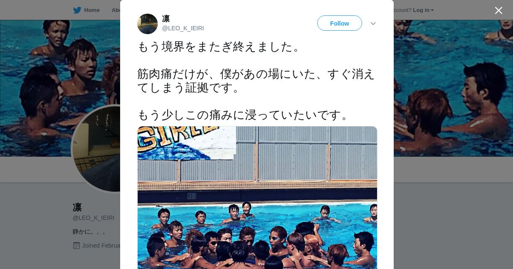Click the Joined February date text
The image size is (513, 269).
point(101,246)
